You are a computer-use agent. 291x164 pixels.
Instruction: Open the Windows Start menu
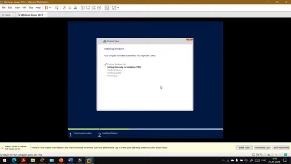[5, 160]
